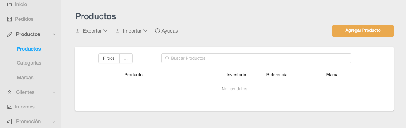
Task: Click the Promoción megaphone icon
Action: click(9, 122)
